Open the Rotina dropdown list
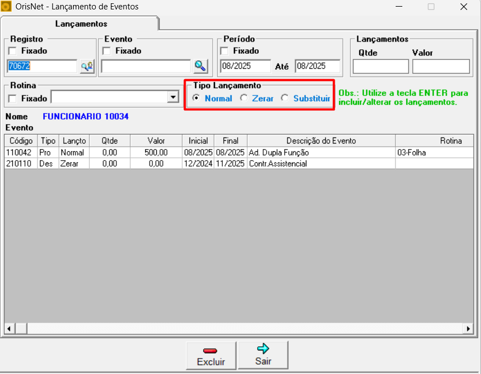 point(172,98)
